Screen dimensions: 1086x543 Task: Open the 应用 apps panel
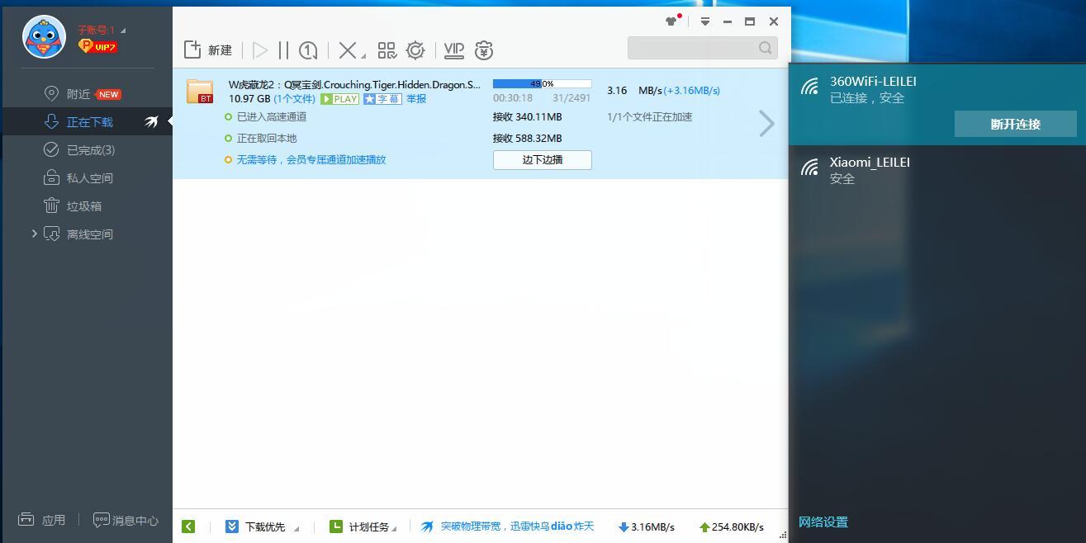[42, 520]
